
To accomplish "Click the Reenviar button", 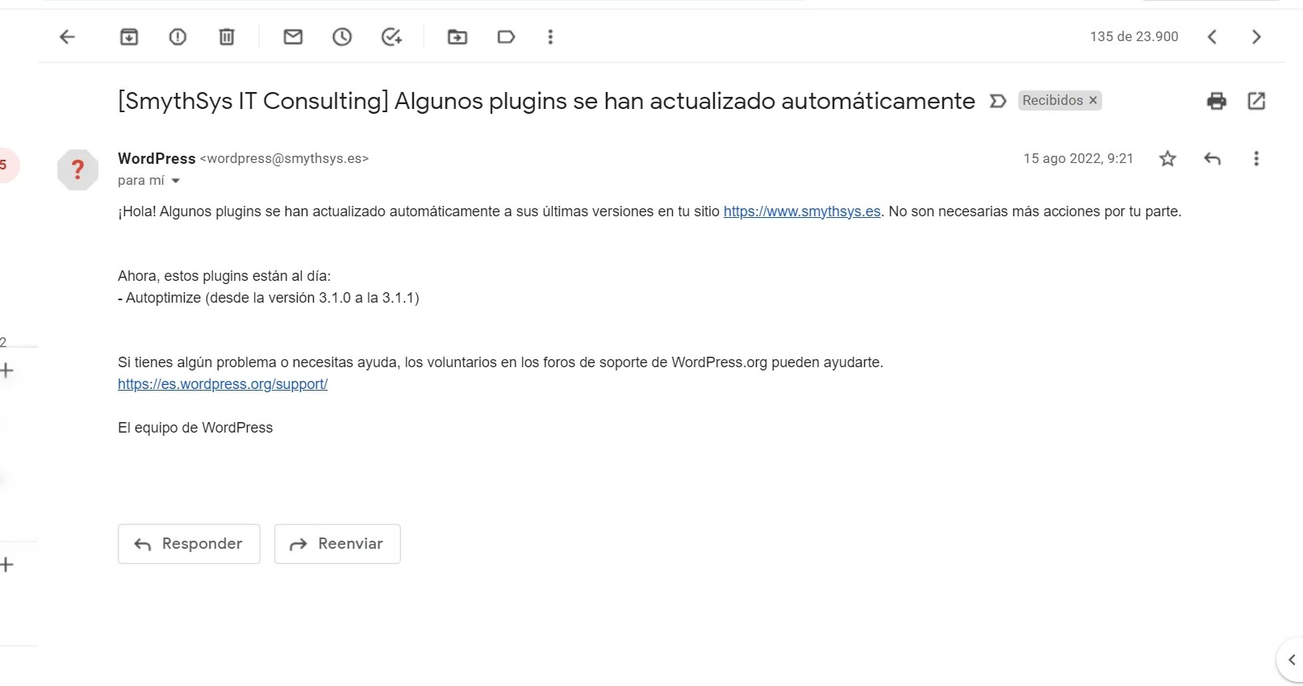I will tap(337, 544).
